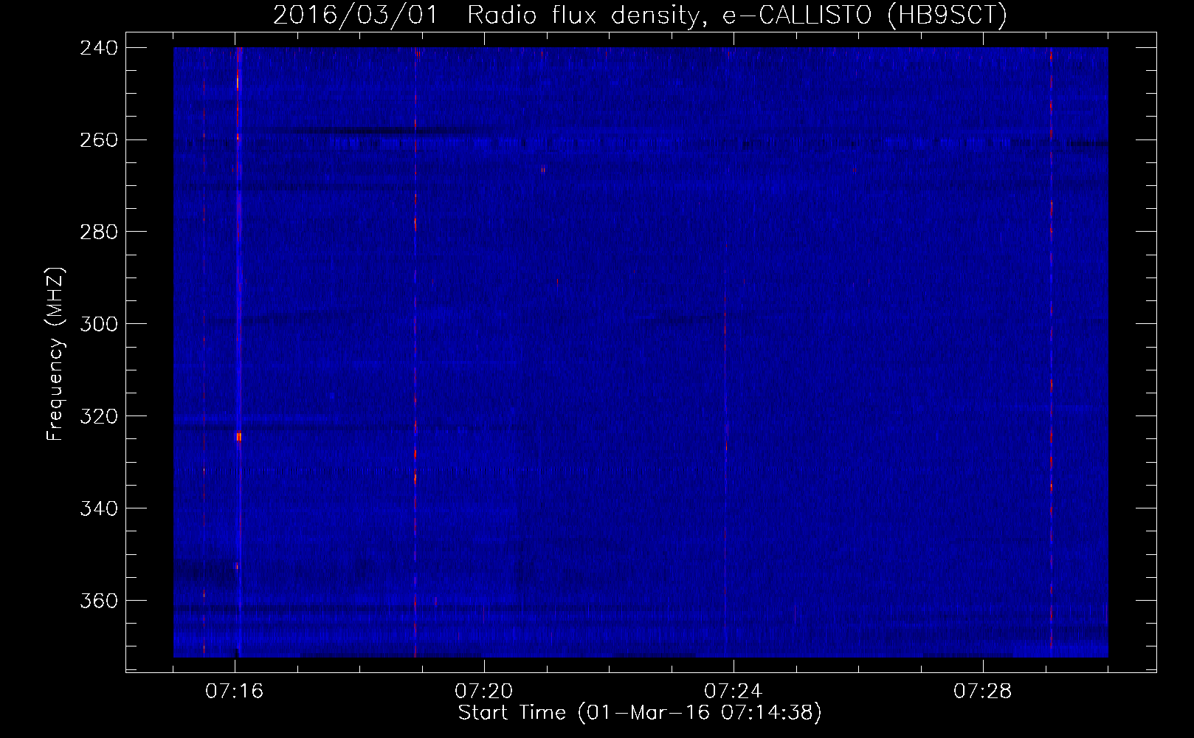The height and width of the screenshot is (738, 1194).
Task: Click the 07:28 time tick label
Action: [x=983, y=691]
